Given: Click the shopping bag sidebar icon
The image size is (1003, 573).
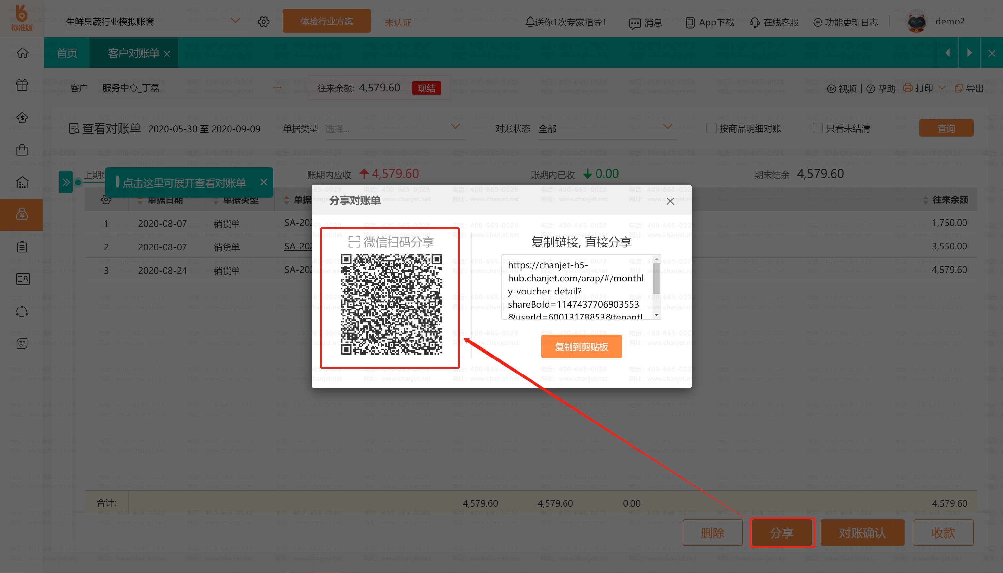Looking at the screenshot, I should pos(22,150).
